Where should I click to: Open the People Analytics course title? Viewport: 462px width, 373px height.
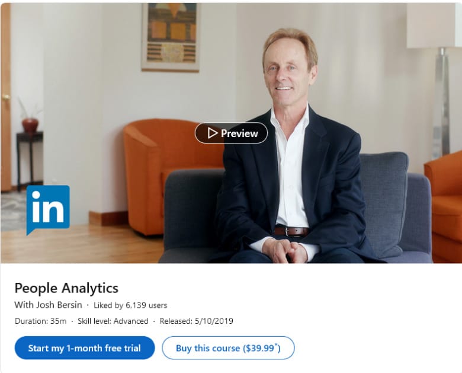coord(66,288)
